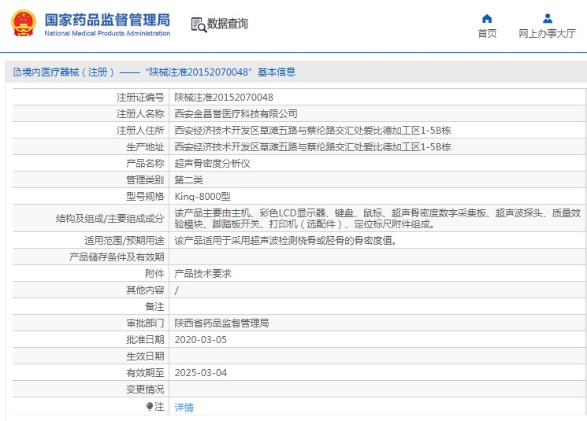The image size is (587, 421).
Task: Open 网上办事大厅 user icon
Action: [x=548, y=18]
